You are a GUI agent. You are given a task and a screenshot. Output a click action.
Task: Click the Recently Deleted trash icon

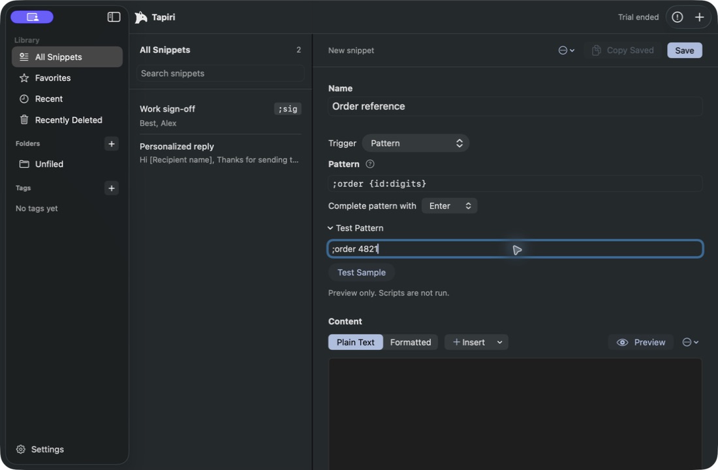point(23,119)
